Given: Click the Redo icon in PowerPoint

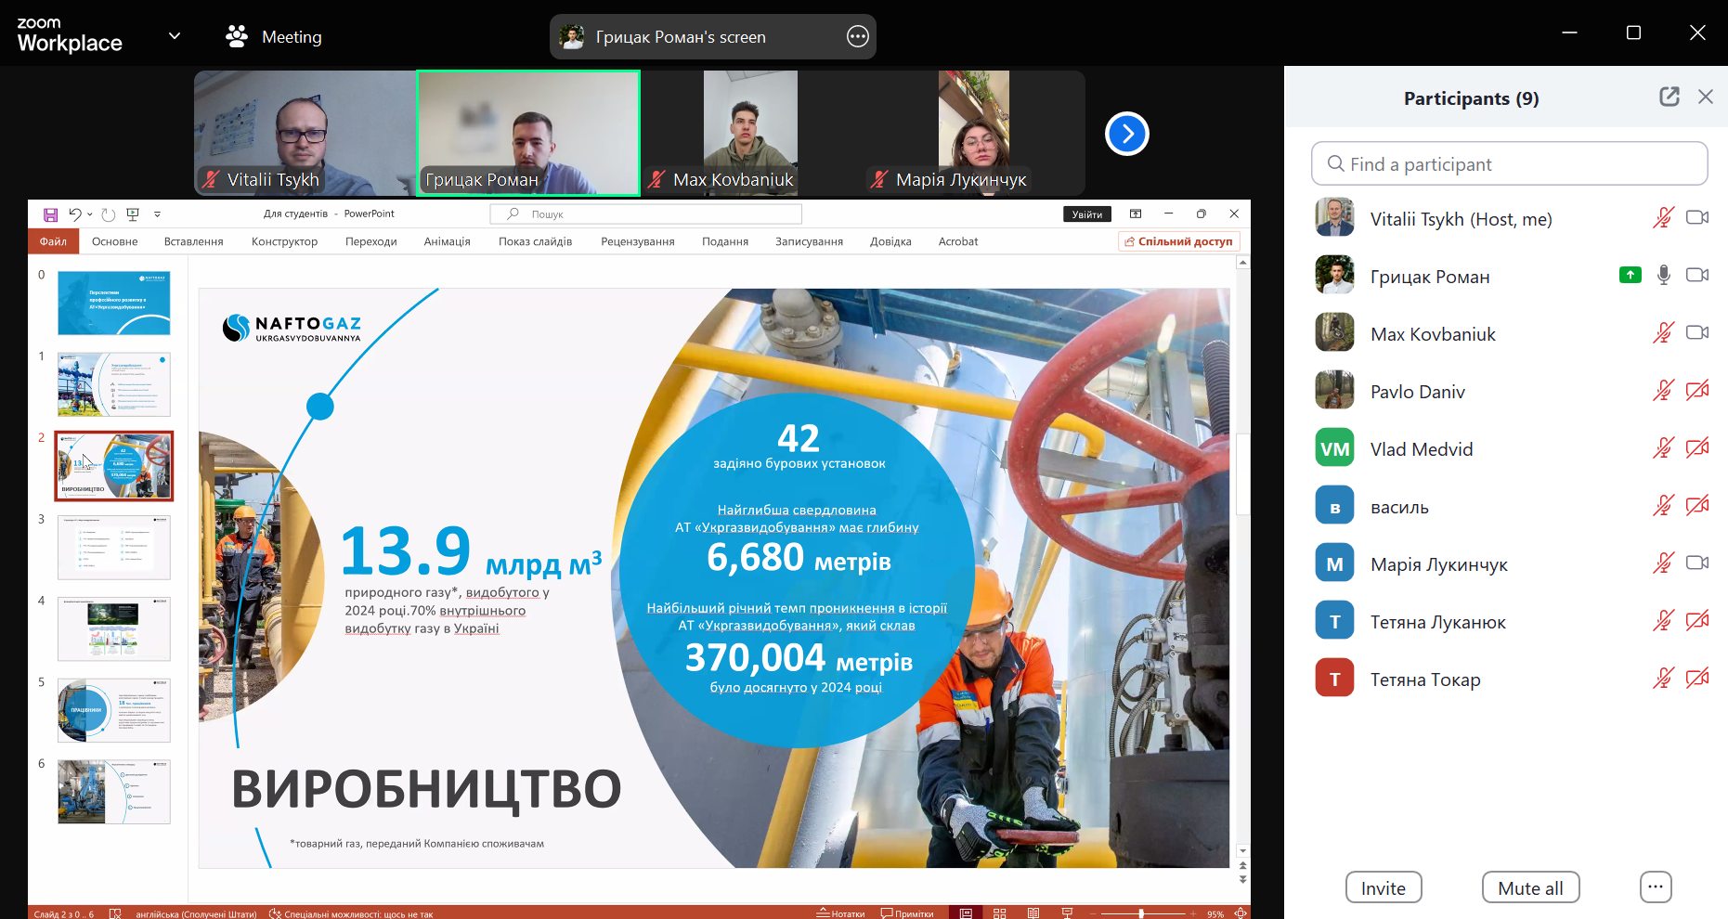Looking at the screenshot, I should pos(108,214).
